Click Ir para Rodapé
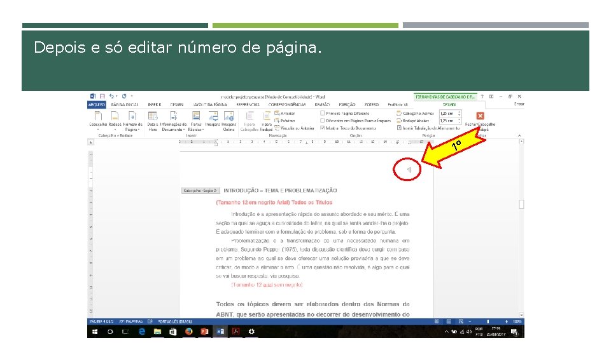Screen dimensions: 611x343 point(266,121)
